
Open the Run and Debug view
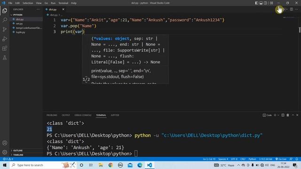point(5,38)
